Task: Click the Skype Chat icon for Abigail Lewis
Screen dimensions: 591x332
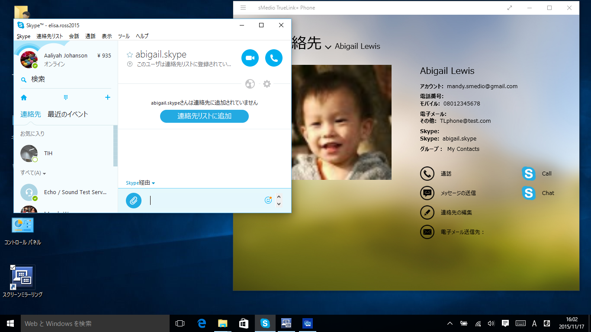Action: pos(529,193)
